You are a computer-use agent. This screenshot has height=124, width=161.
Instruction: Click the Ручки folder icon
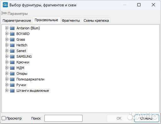(x=12, y=85)
